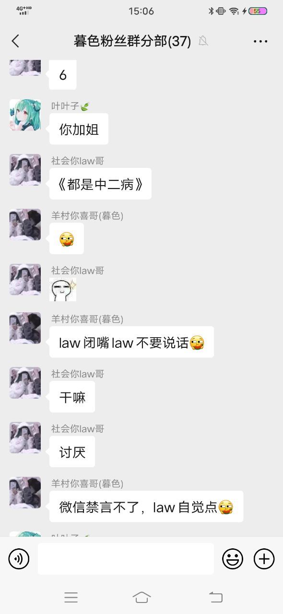Tap the message '微信禁言不了，law 自觉点'

click(146, 507)
